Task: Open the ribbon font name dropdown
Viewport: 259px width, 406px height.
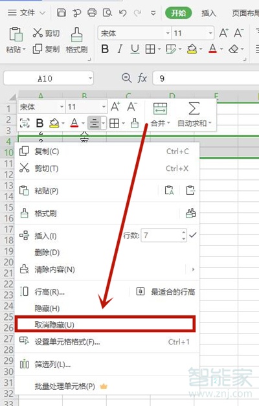Action: click(168, 33)
